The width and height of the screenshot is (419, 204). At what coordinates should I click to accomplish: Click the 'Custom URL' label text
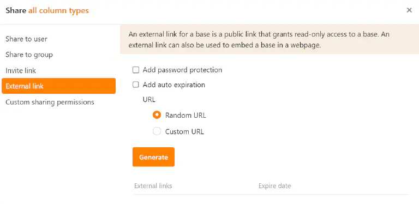pyautogui.click(x=184, y=131)
